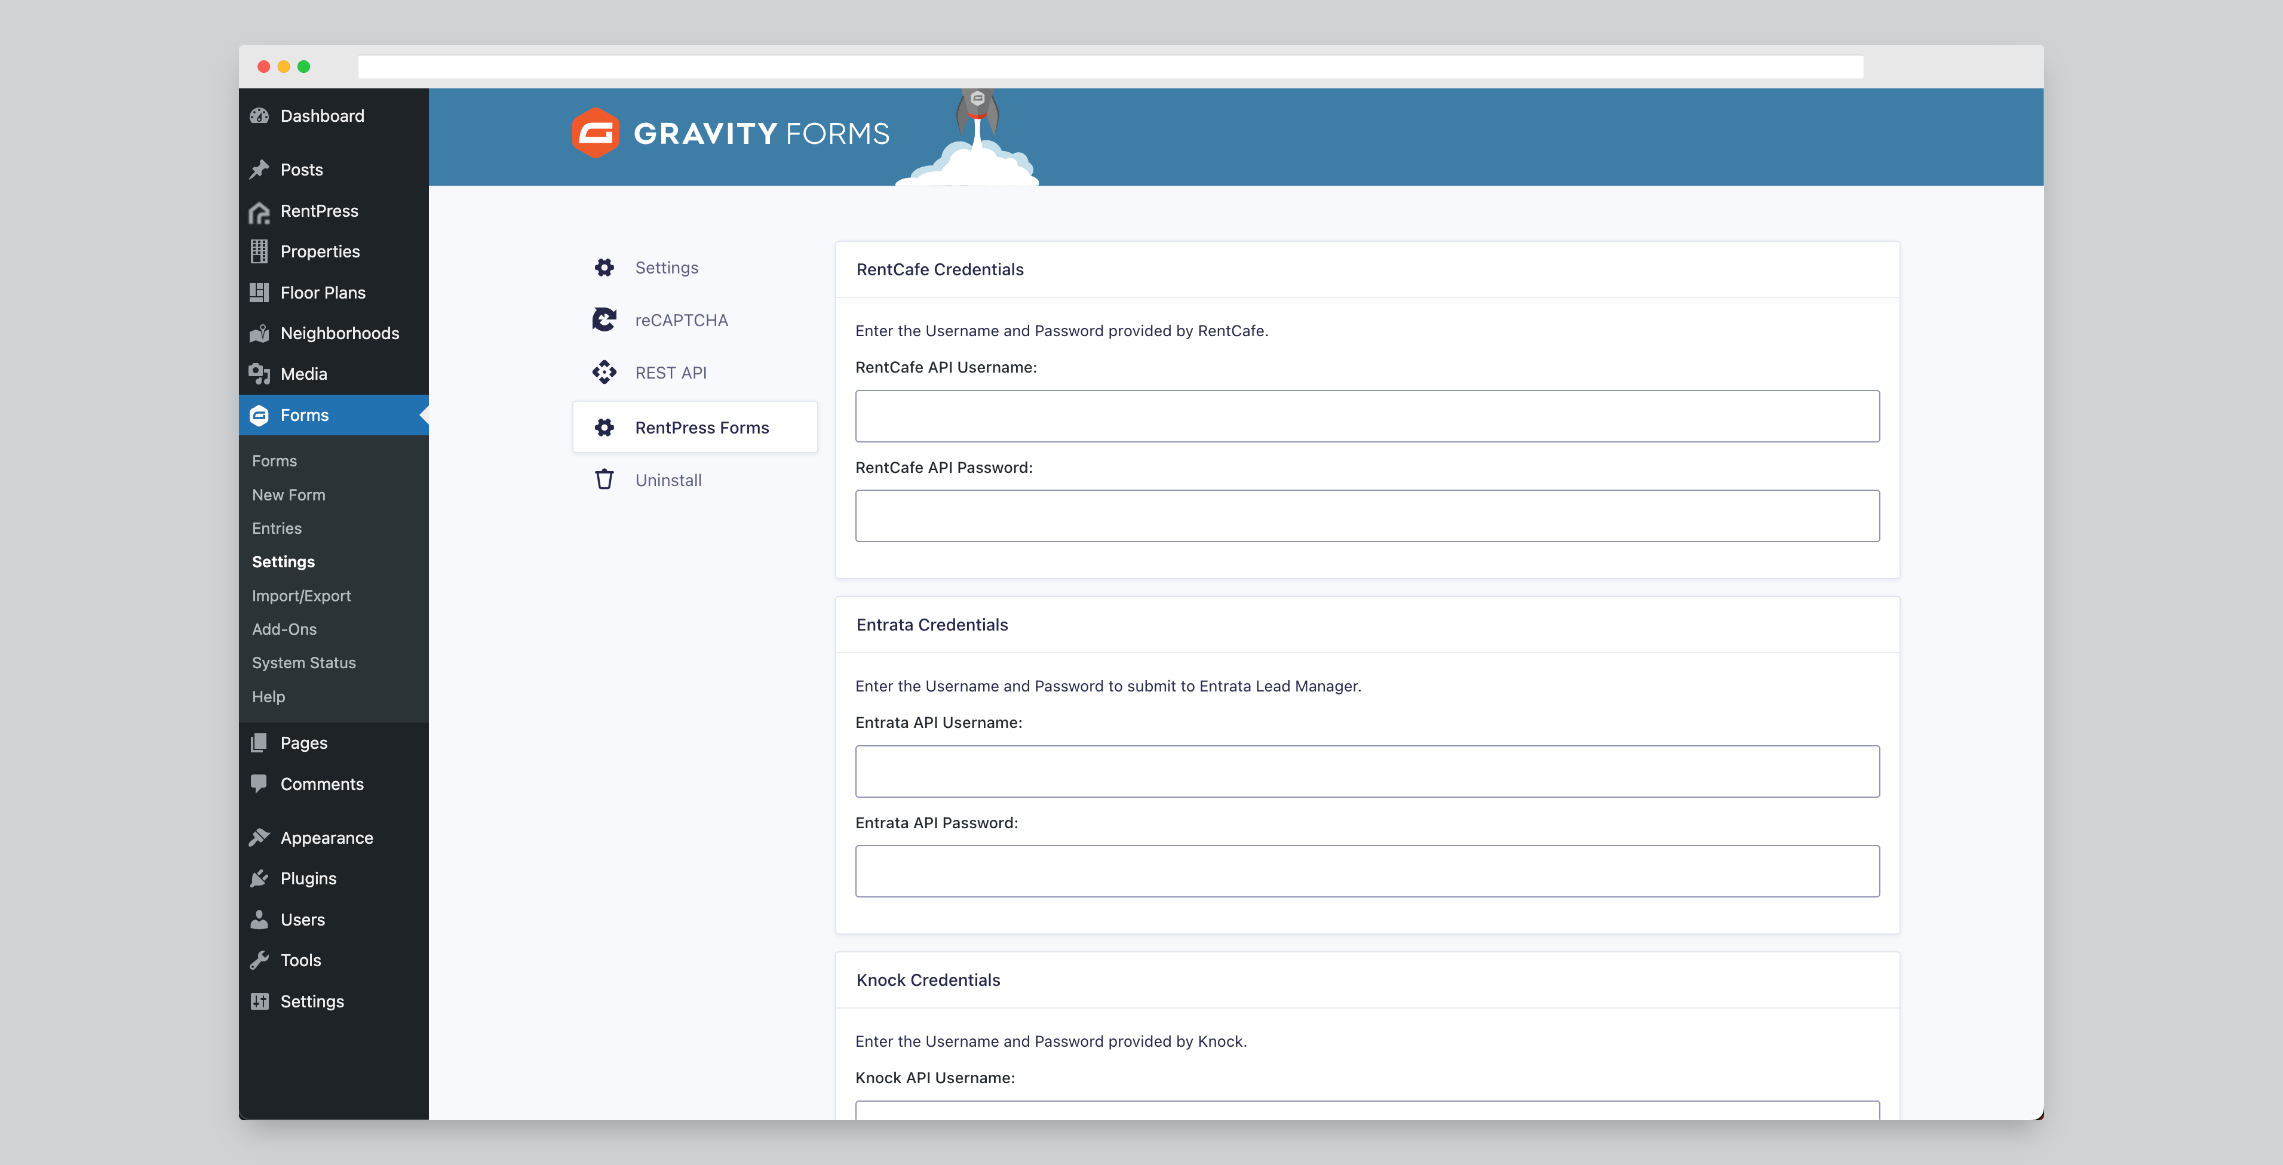
Task: Select the RentPress Forms tab
Action: click(695, 427)
